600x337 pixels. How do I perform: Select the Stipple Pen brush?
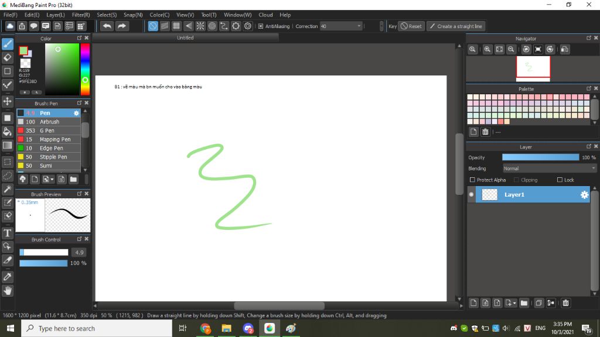point(49,157)
